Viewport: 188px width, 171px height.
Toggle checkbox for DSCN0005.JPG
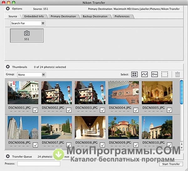pyautogui.click(x=170, y=110)
